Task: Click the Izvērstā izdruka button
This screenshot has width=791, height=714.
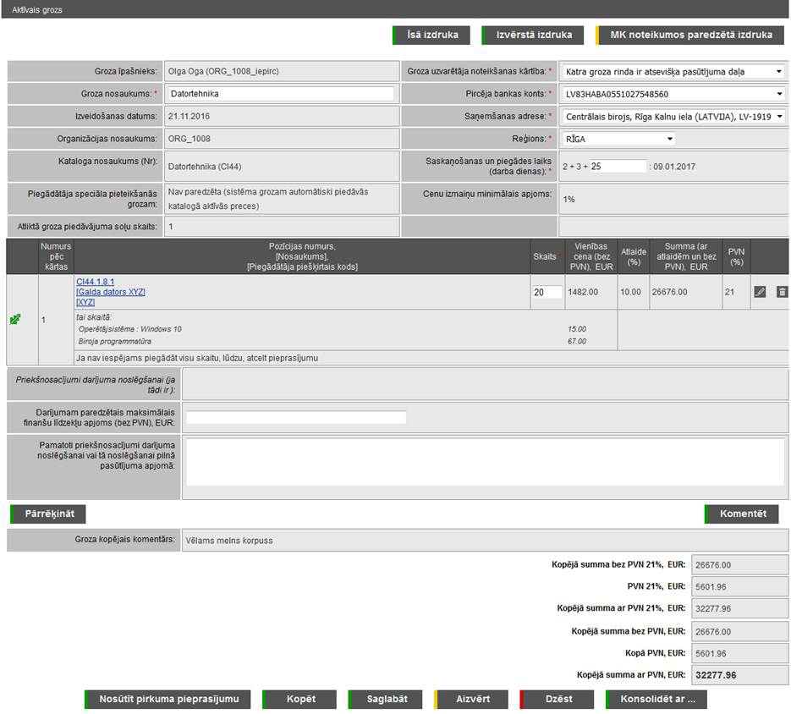Action: click(x=533, y=36)
